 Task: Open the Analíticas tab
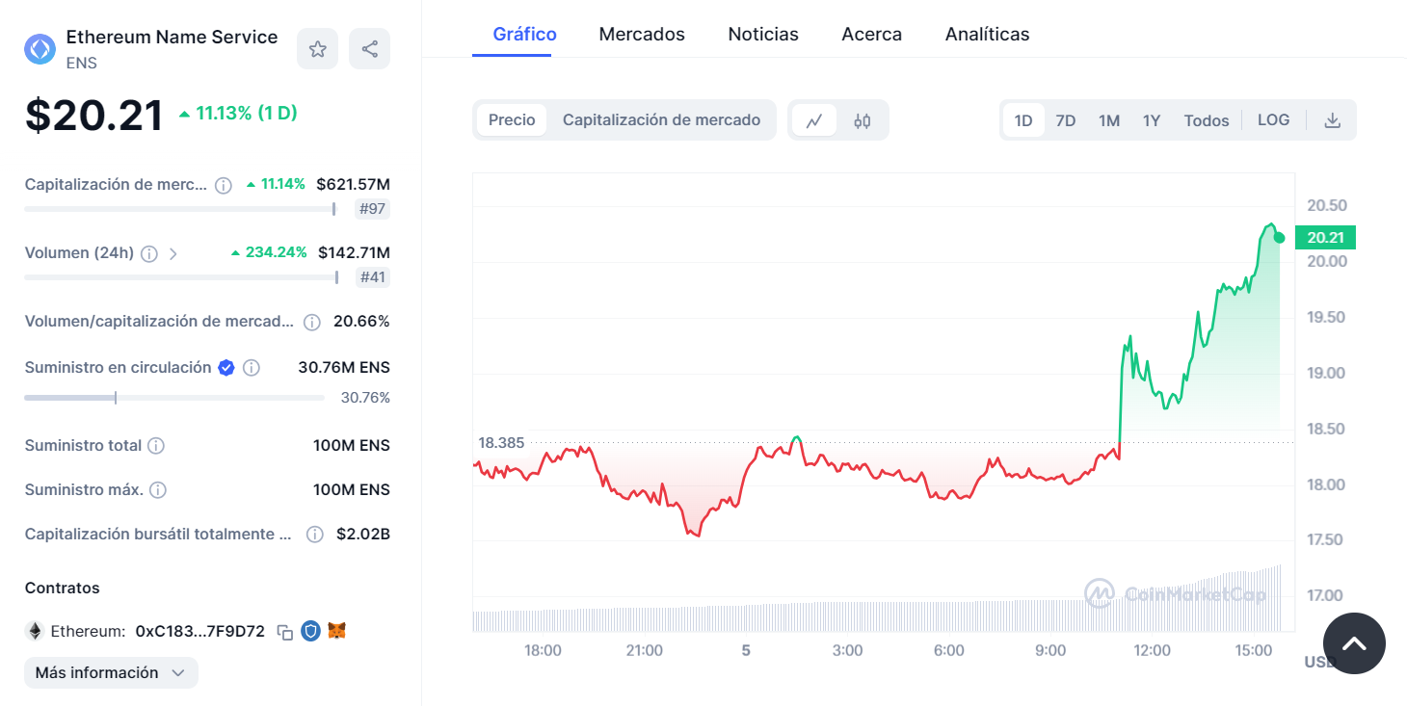coord(987,35)
